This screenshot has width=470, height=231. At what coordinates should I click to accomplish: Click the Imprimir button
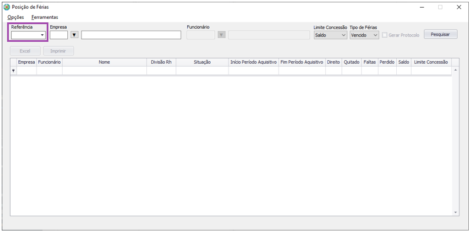pos(58,51)
